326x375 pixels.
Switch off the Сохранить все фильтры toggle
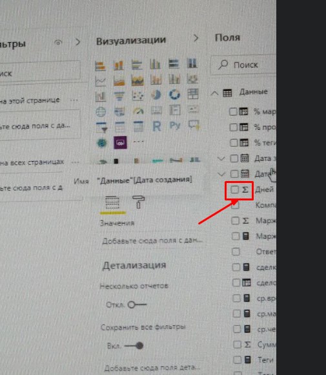pyautogui.click(x=134, y=346)
